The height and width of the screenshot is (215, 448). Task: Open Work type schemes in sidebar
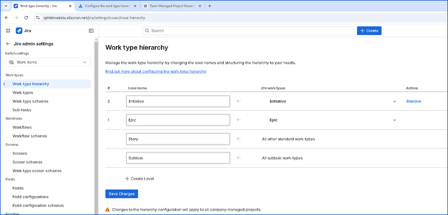30,101
